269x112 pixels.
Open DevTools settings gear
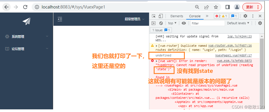tap(246, 16)
